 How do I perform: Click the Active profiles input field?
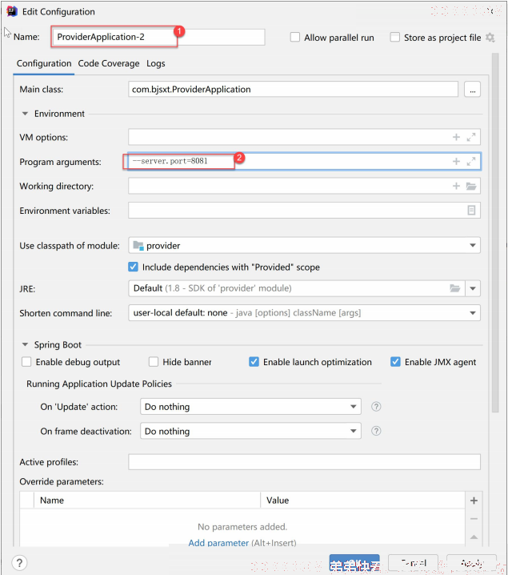tap(304, 462)
